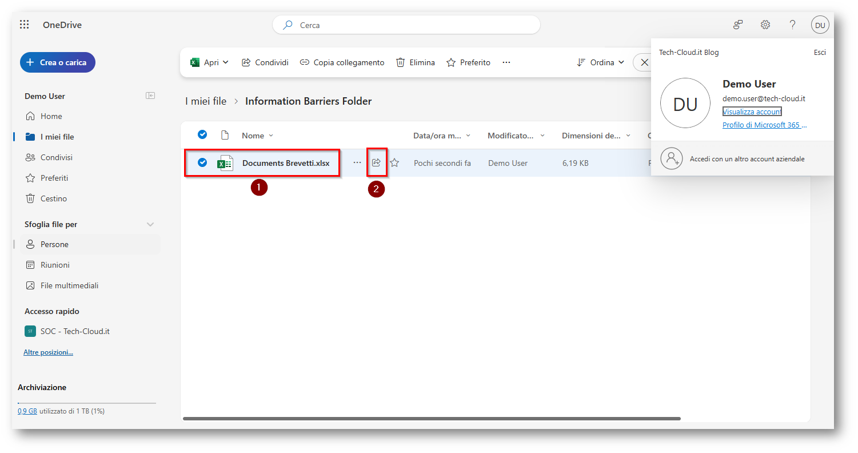Screen dimensions: 858x453
Task: Click the Excel icon of Documents Brevetti.xlsx
Action: tap(225, 163)
